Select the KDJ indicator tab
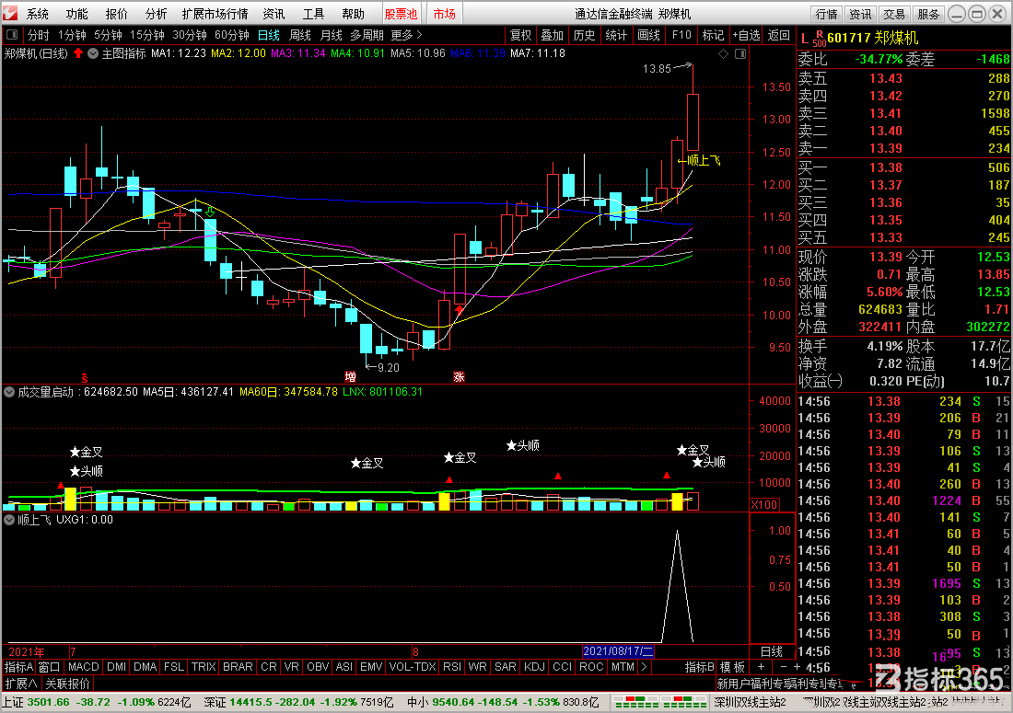Image resolution: width=1013 pixels, height=713 pixels. [x=534, y=667]
